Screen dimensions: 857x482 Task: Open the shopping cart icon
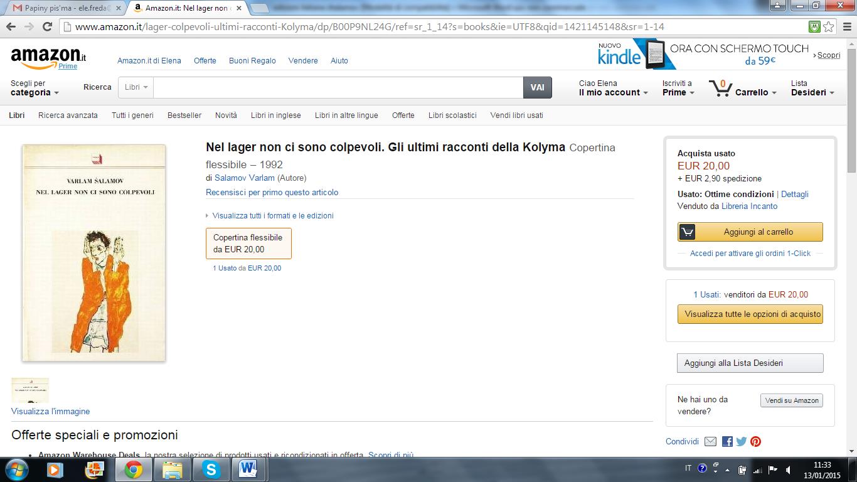pos(720,88)
